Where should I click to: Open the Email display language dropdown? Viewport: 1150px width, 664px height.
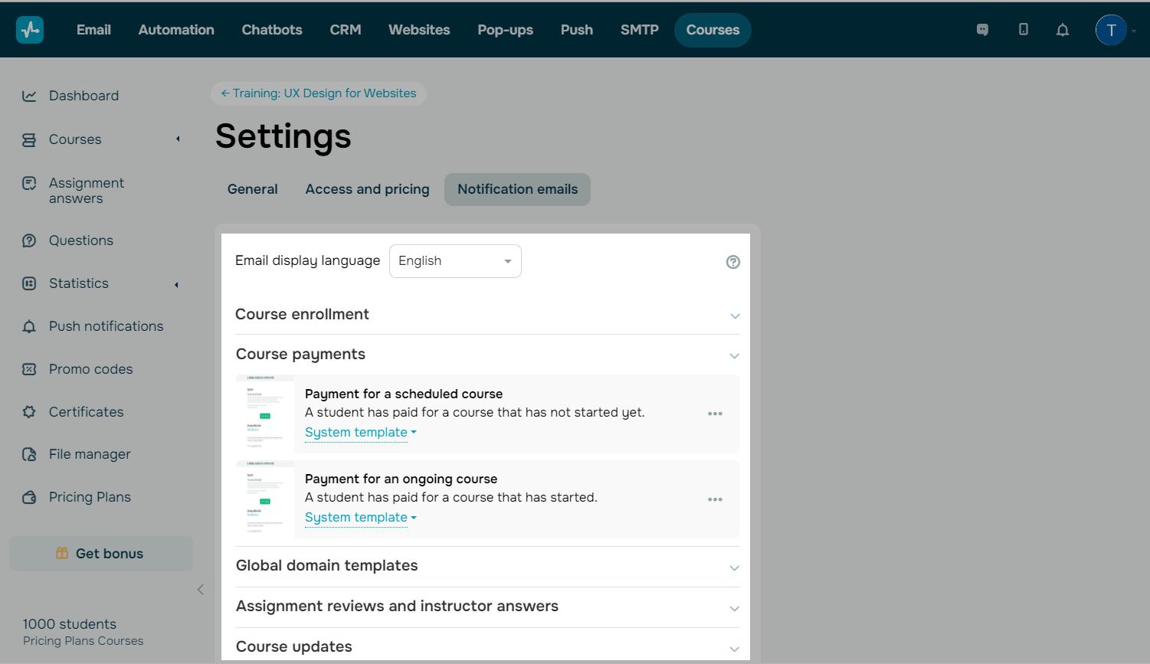click(x=455, y=261)
